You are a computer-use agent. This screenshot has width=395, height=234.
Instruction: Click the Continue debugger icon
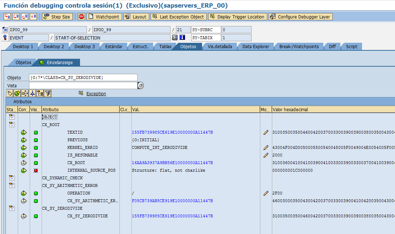33,17
